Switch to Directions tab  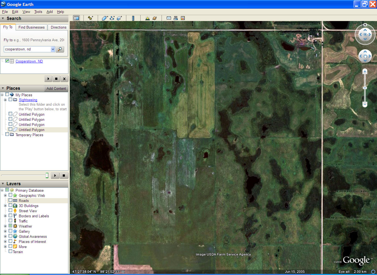(x=58, y=27)
